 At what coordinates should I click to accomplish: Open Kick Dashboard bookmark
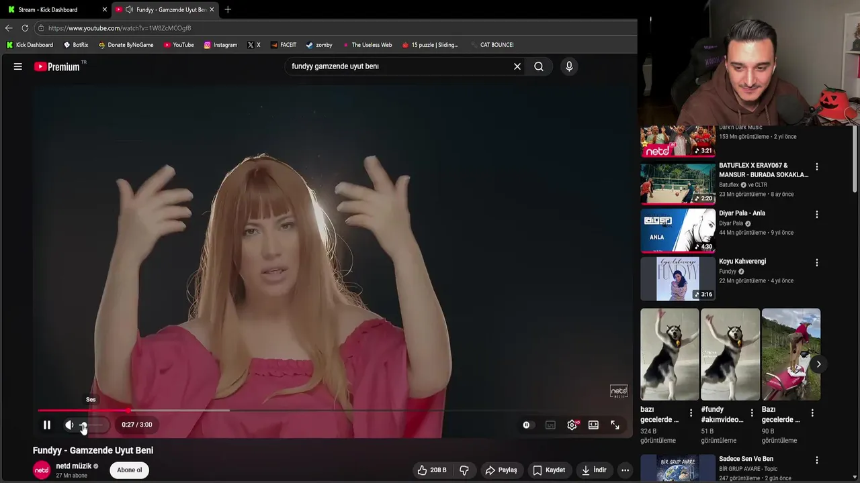(x=30, y=45)
